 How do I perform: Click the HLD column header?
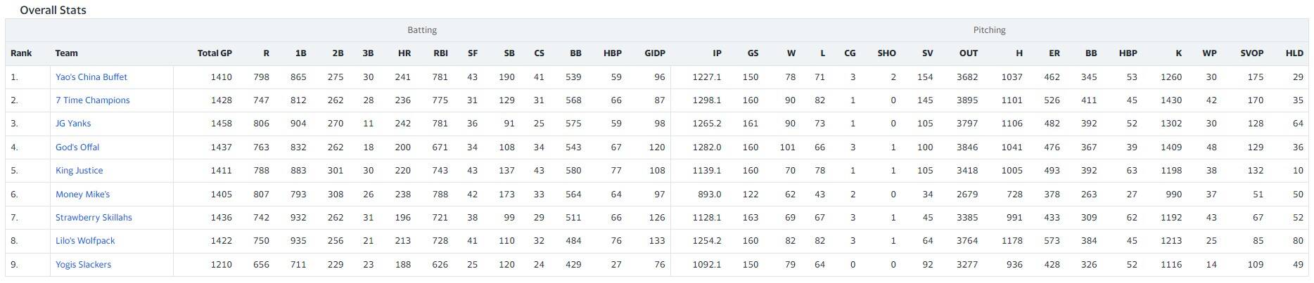(x=1295, y=53)
